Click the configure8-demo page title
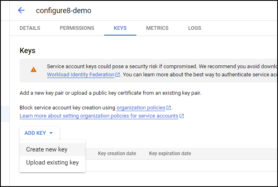The width and height of the screenshot is (278, 187). 64,11
